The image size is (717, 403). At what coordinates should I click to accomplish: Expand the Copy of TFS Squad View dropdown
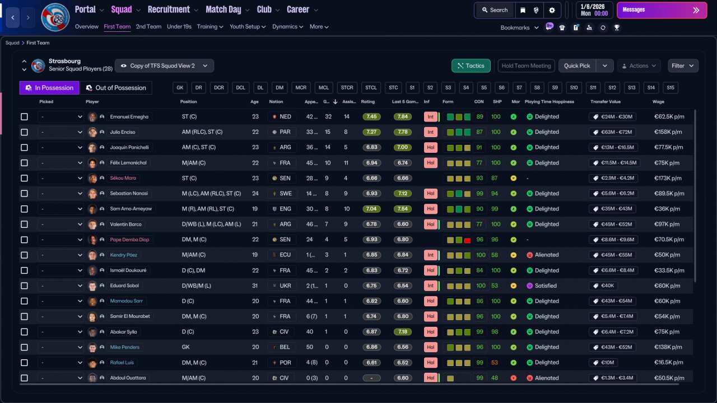pos(164,65)
